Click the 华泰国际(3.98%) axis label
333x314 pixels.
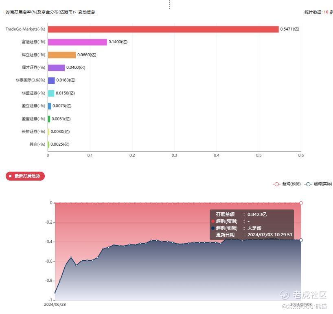click(31, 80)
